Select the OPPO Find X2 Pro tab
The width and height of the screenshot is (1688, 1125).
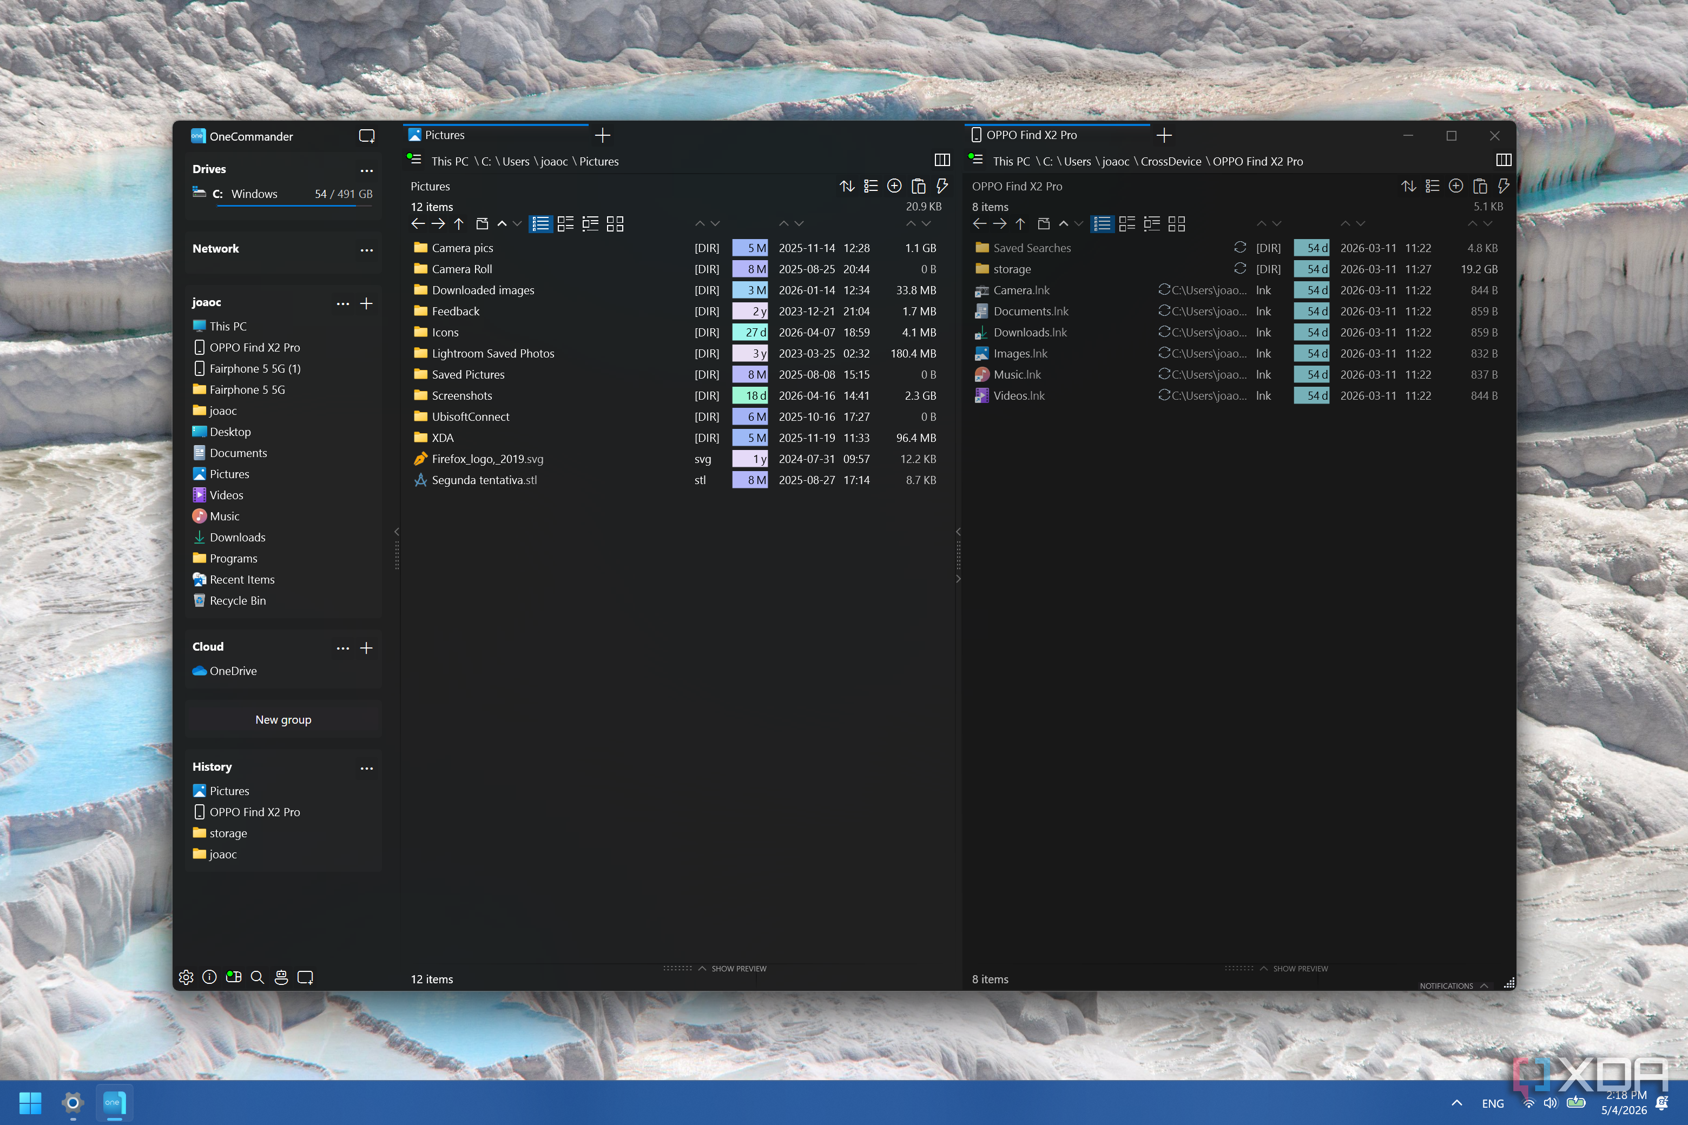point(1058,135)
